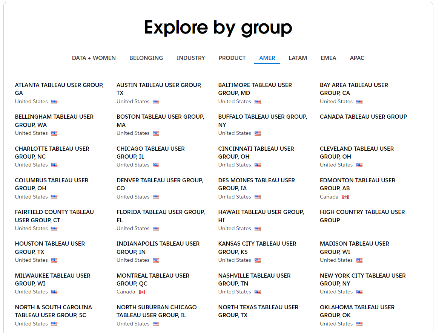436x333 pixels.
Task: Open Denver Tableau User Group, CO
Action: pyautogui.click(x=160, y=184)
